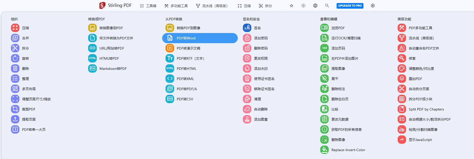
Task: Open the 拆分PDF成小块 link
Action: [420, 99]
